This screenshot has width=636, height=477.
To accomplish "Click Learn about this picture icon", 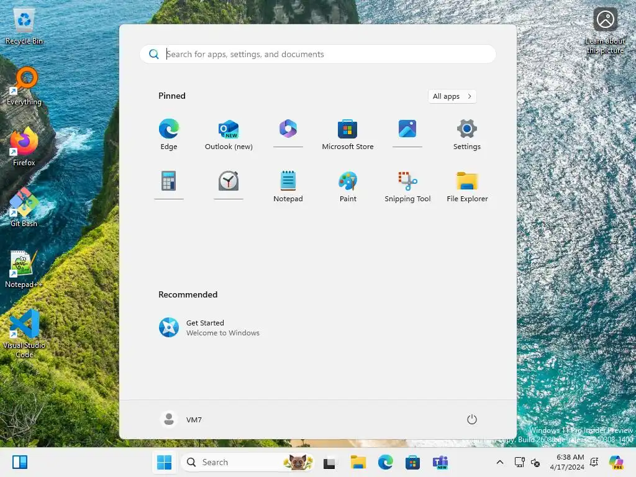I will coord(605,30).
